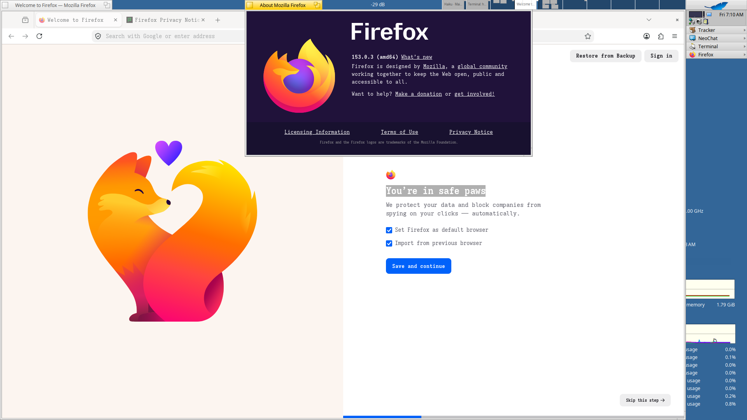Click the notepad tray icon
The height and width of the screenshot is (420, 747).
706,22
